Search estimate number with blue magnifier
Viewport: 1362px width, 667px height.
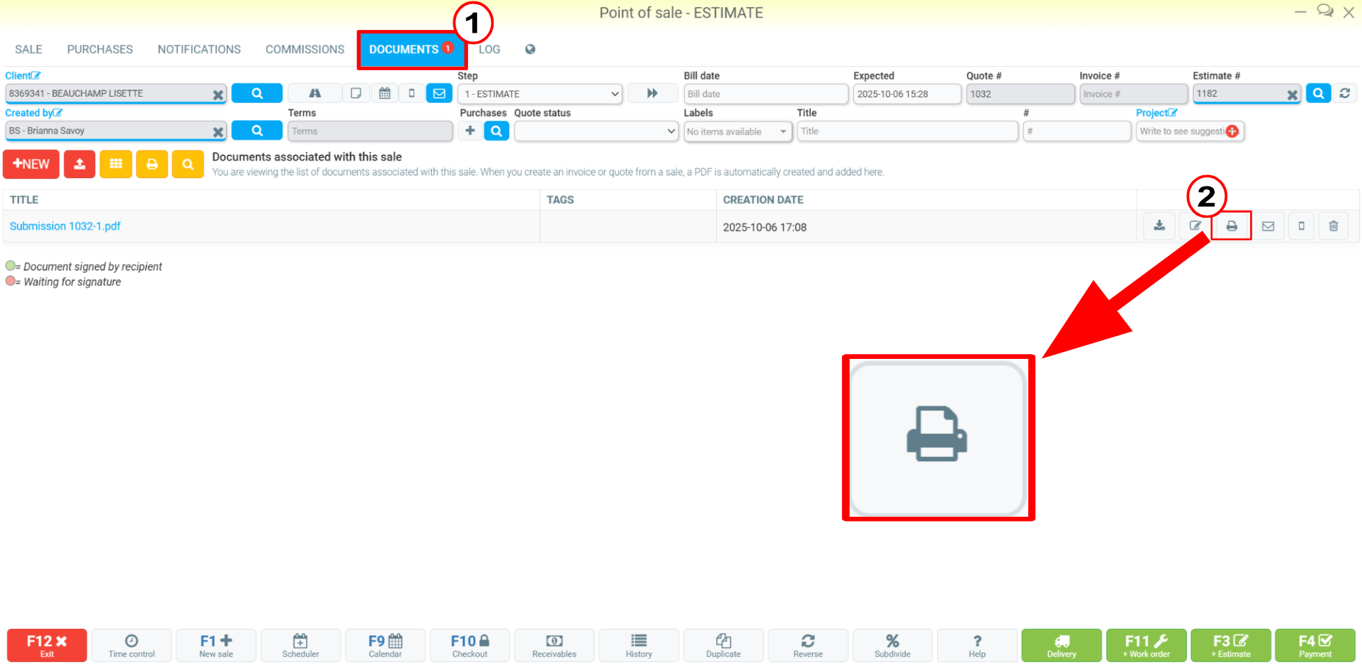1318,93
